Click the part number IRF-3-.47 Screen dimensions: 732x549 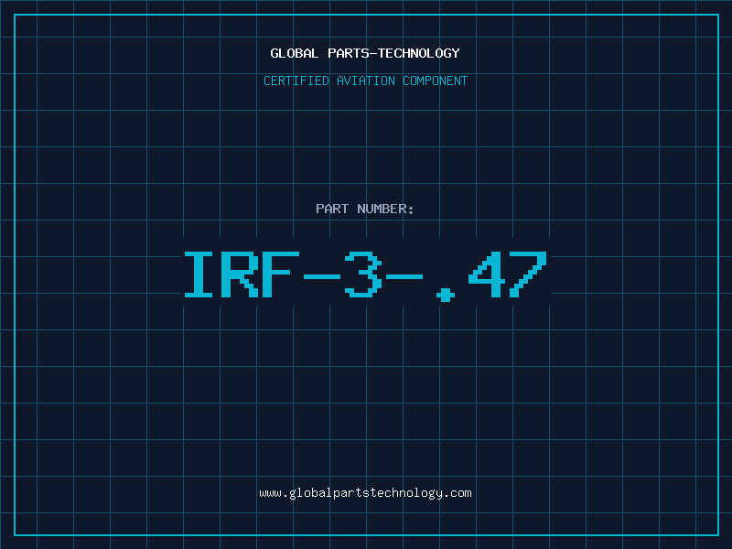(365, 275)
